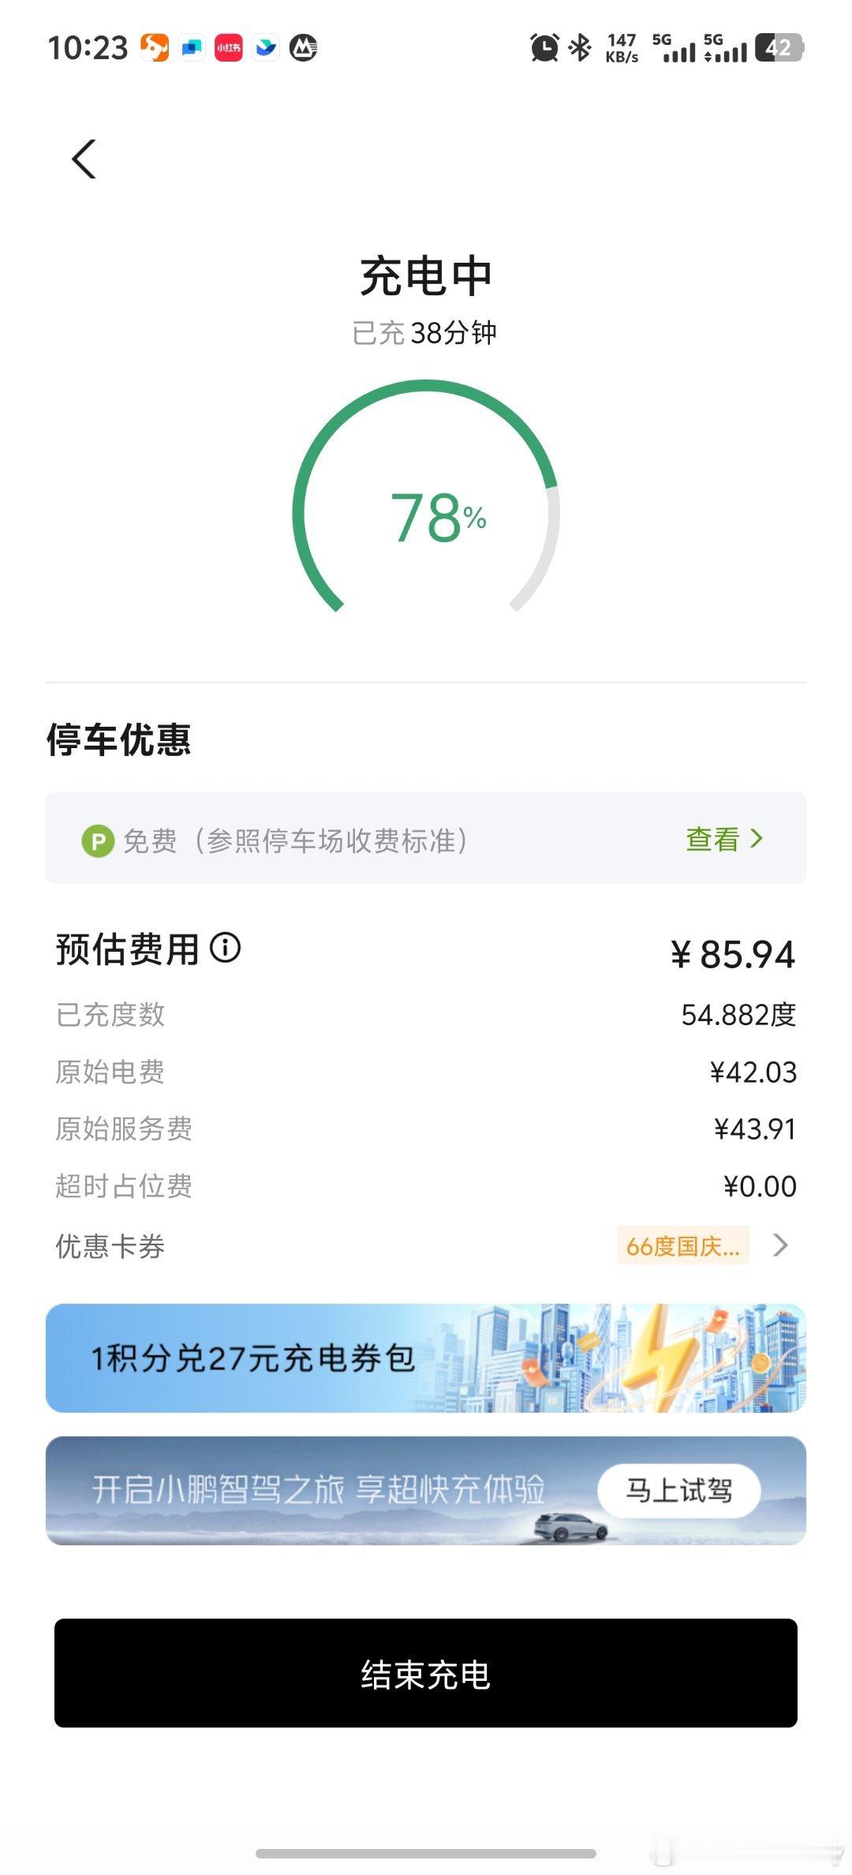Select the 66度国庆 coupon tag

click(x=682, y=1245)
